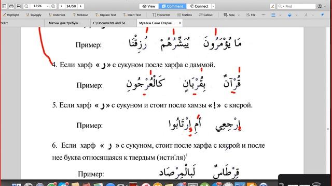Click the word Пример next to قرآن

90,85
